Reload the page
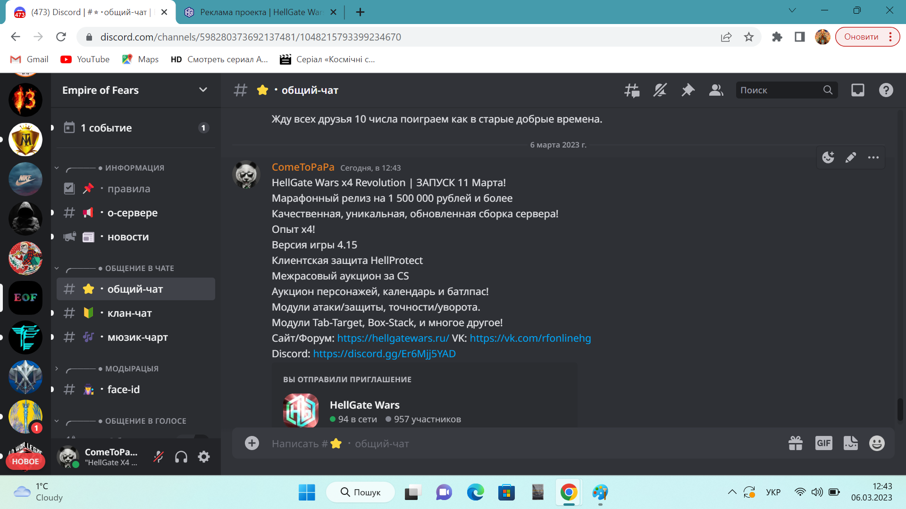Image resolution: width=906 pixels, height=509 pixels. tap(61, 37)
